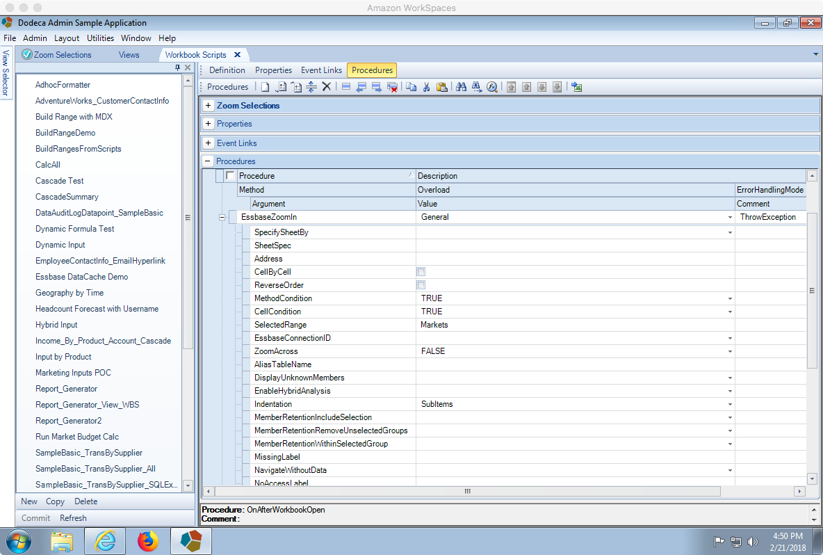This screenshot has width=823, height=555.
Task: Open the General overload dropdown
Action: coord(730,217)
